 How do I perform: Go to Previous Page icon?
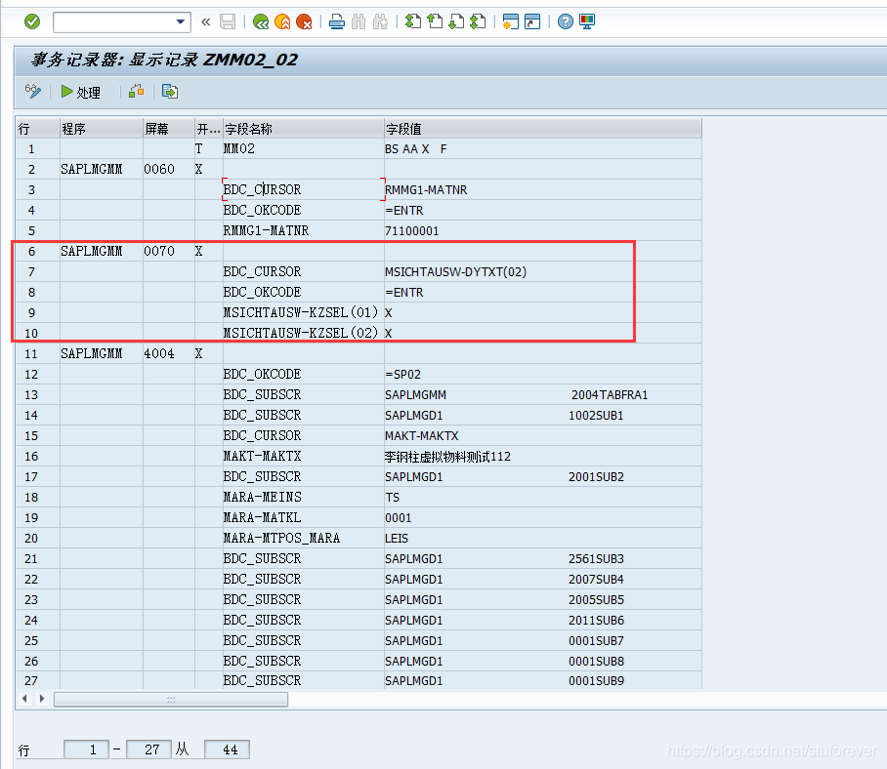point(435,22)
